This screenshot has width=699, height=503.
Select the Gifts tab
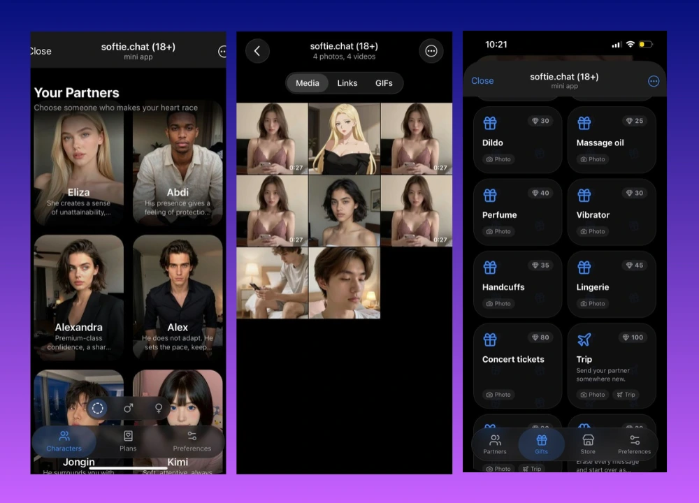click(x=542, y=444)
